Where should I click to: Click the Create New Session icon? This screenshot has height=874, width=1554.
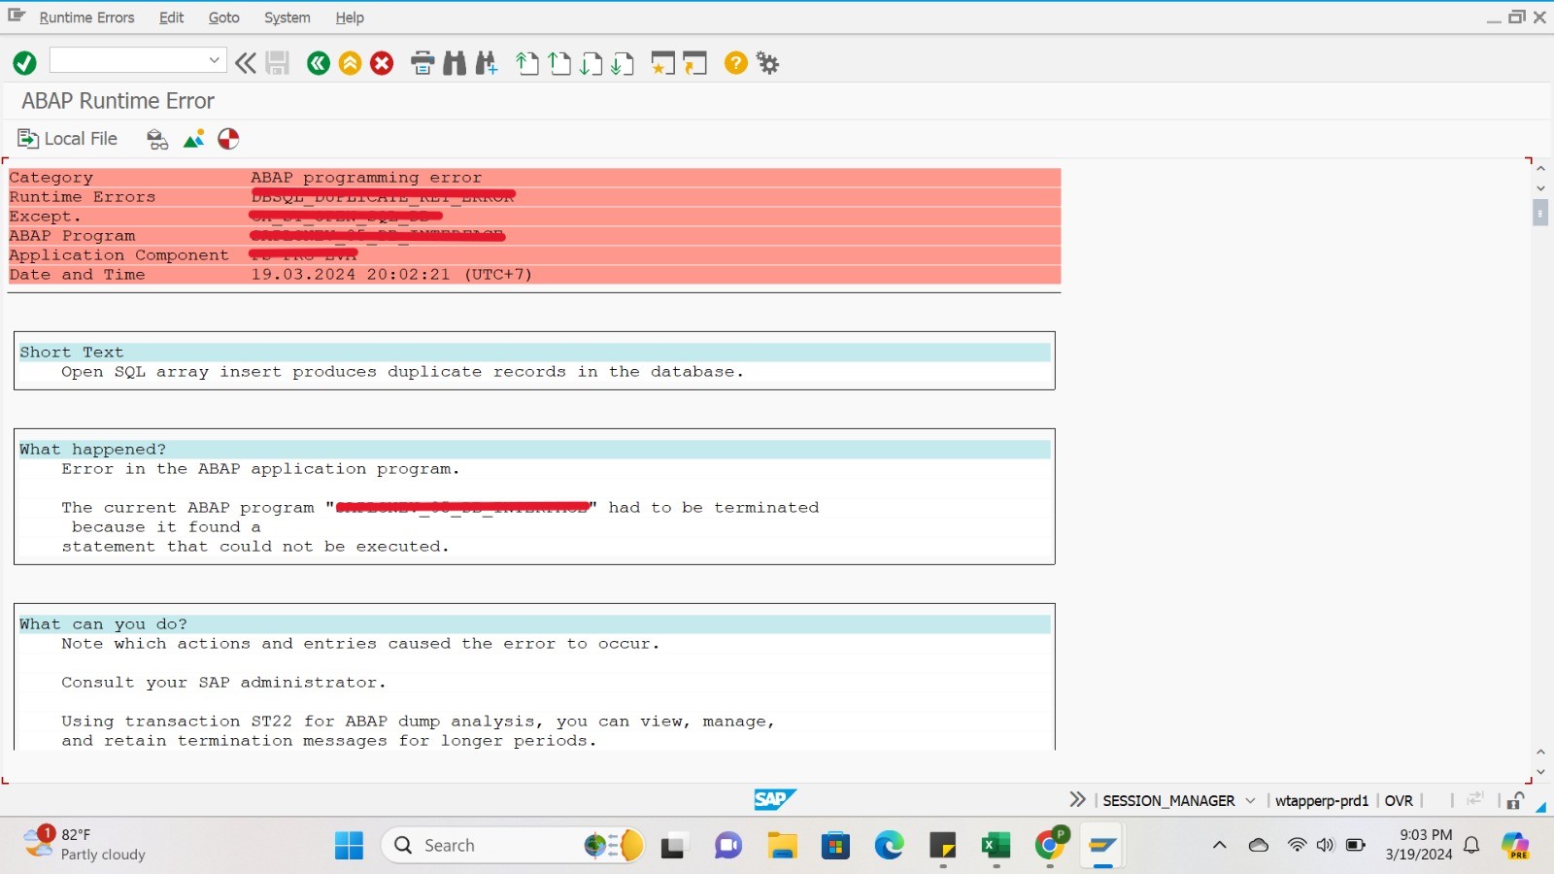(663, 63)
